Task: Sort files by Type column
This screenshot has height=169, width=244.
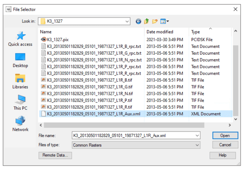Action: [x=196, y=32]
